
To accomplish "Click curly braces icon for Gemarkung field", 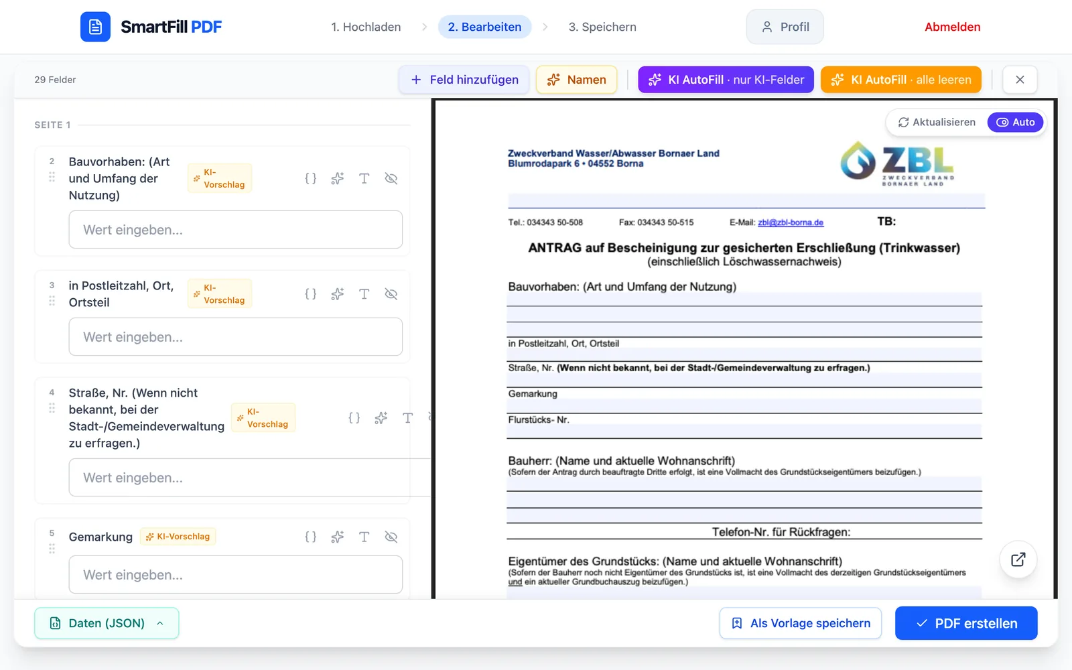I will 310,537.
